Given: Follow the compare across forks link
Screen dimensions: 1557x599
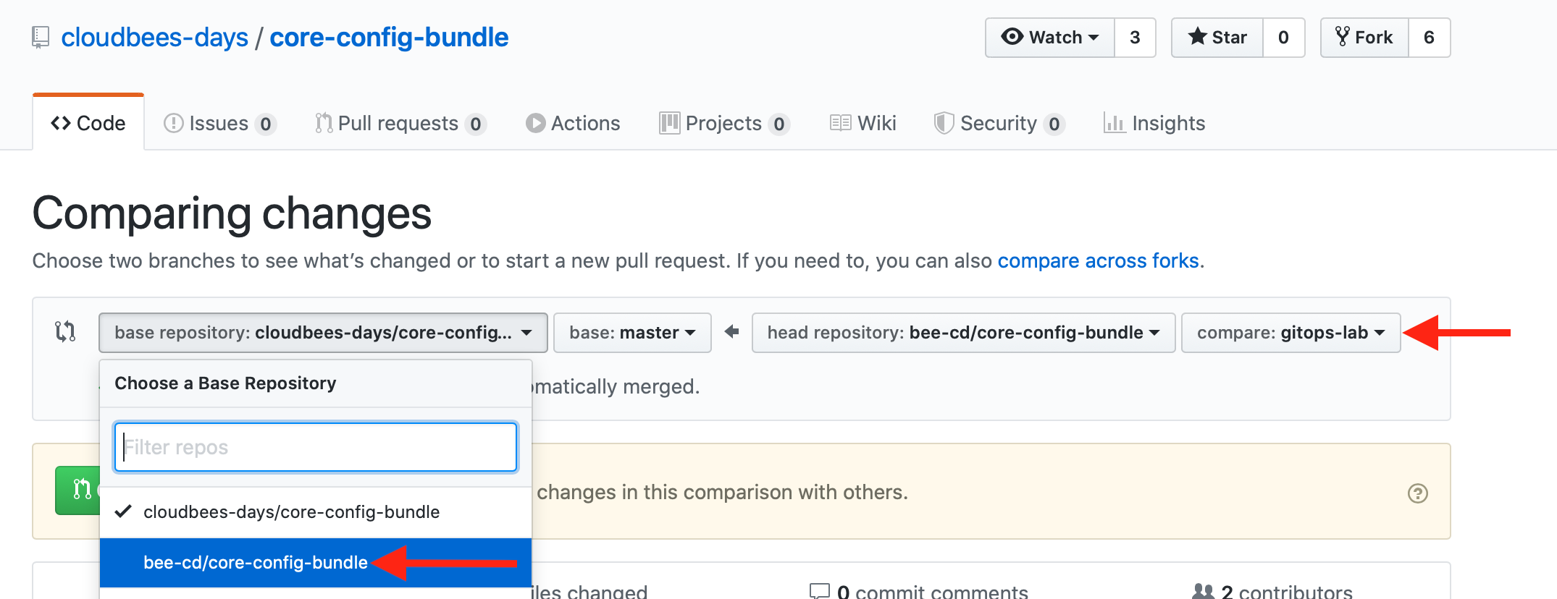Looking at the screenshot, I should click(1098, 260).
